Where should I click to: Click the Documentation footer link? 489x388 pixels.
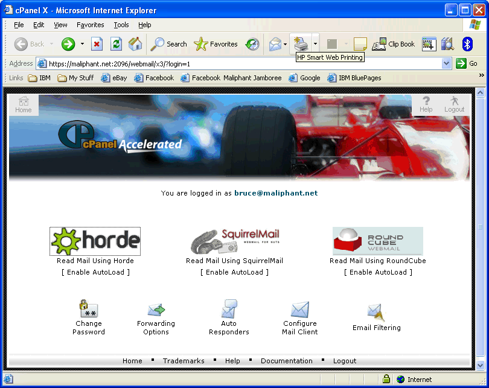click(287, 361)
